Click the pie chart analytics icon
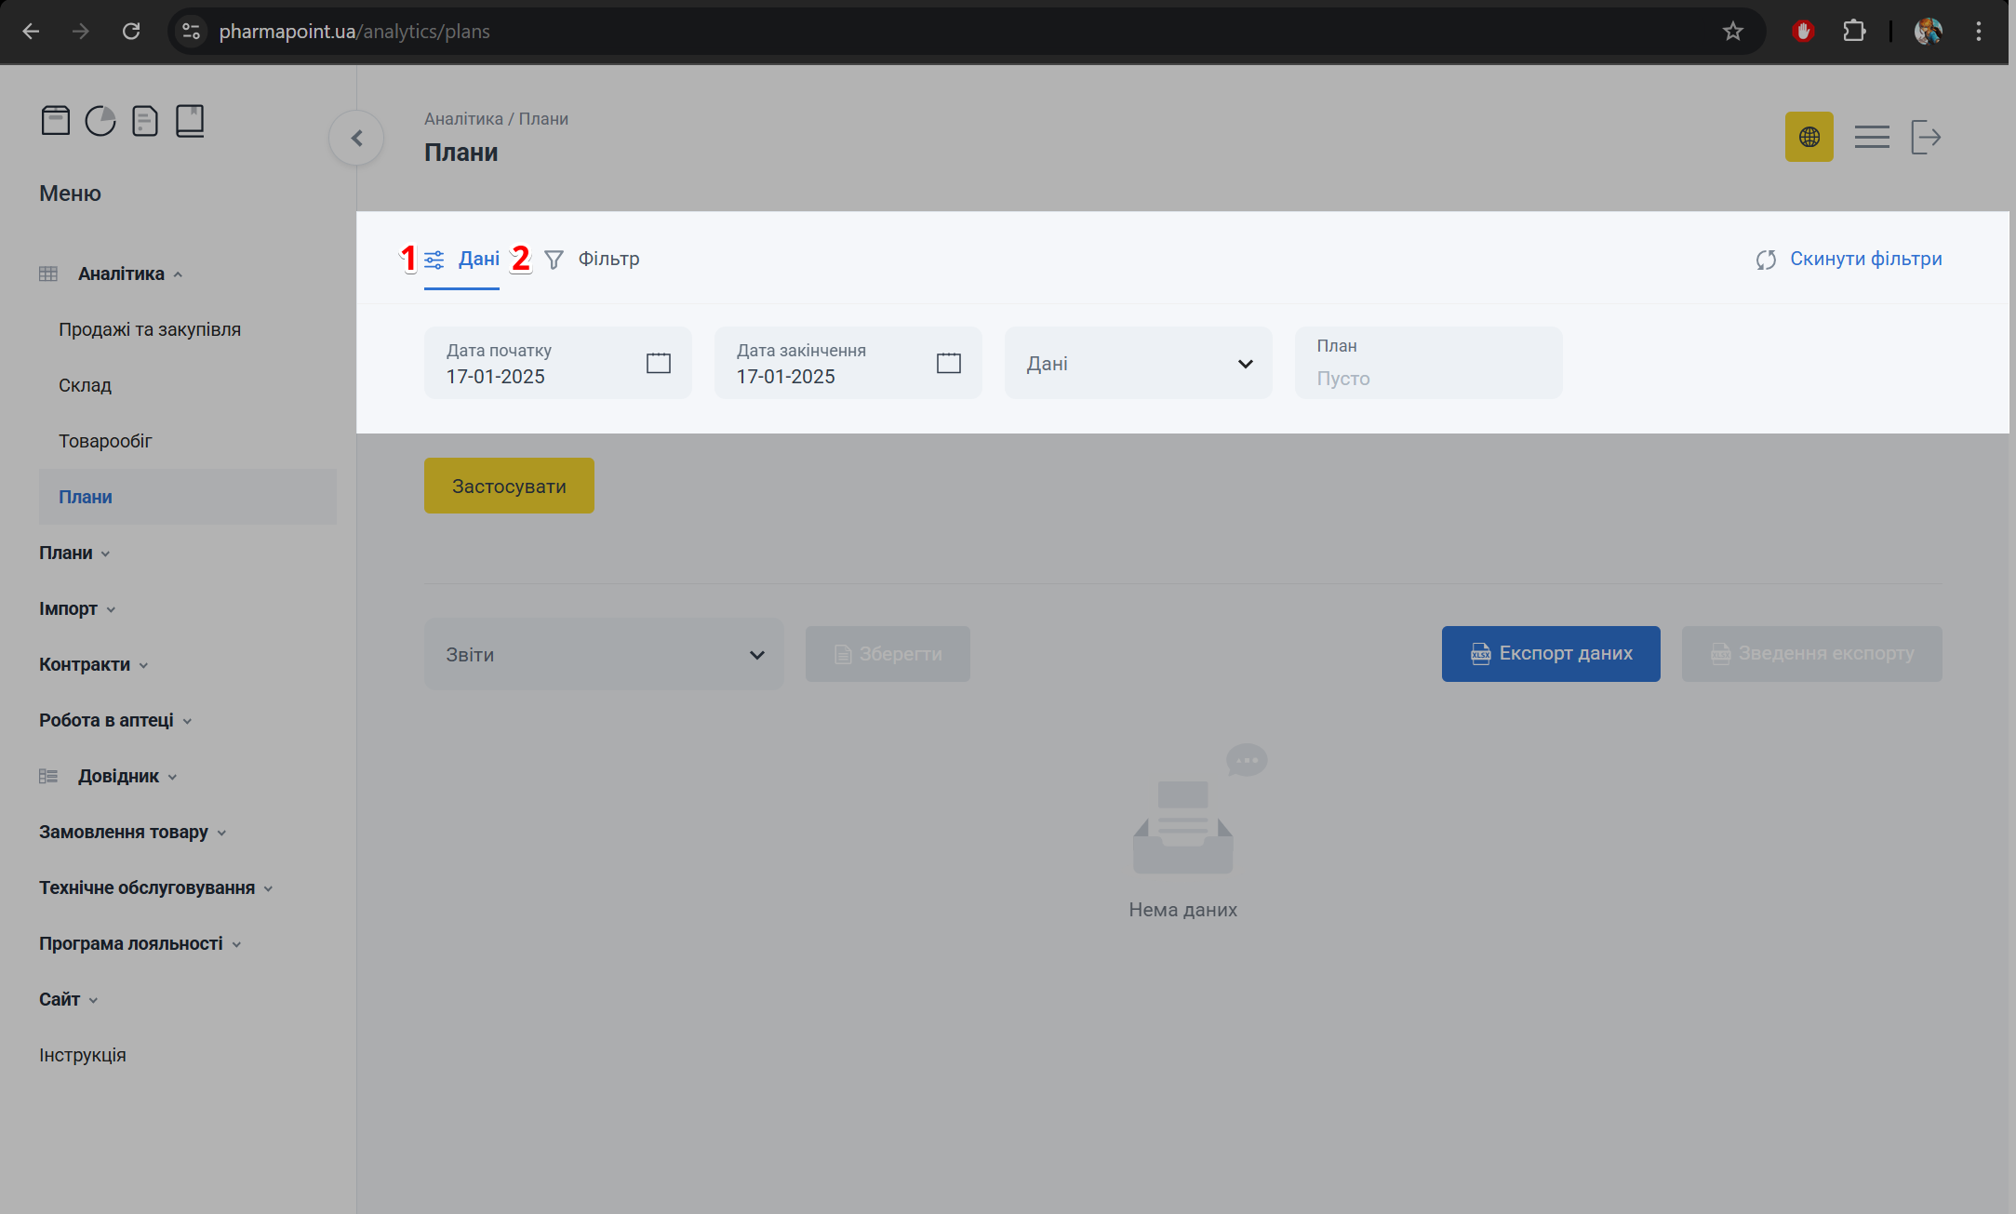2016x1214 pixels. click(100, 121)
